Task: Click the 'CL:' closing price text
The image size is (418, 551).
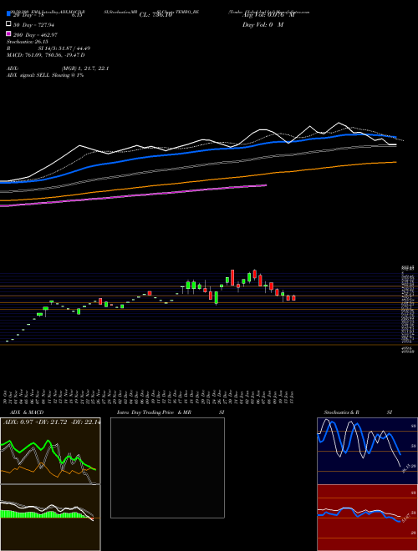Action: (155, 15)
